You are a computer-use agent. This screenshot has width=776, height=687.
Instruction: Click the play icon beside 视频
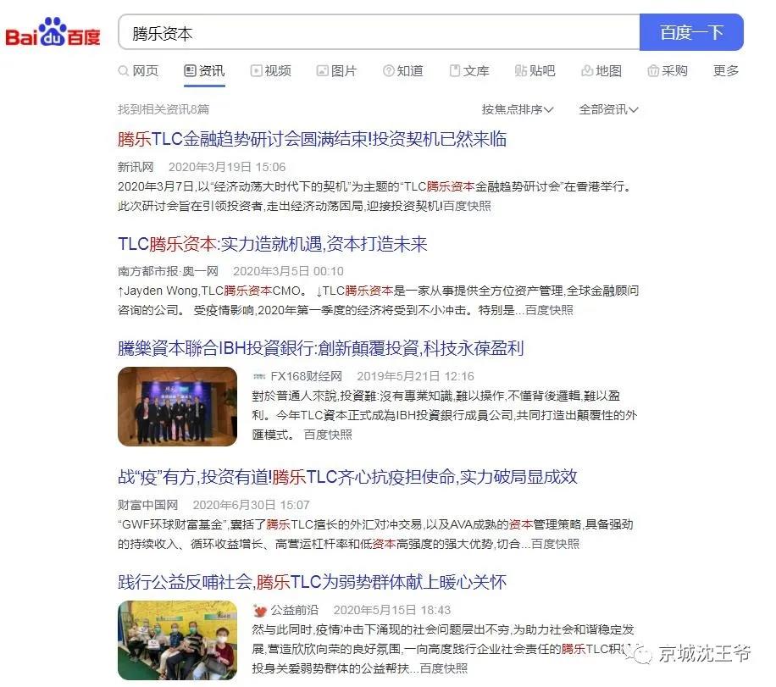(x=256, y=71)
